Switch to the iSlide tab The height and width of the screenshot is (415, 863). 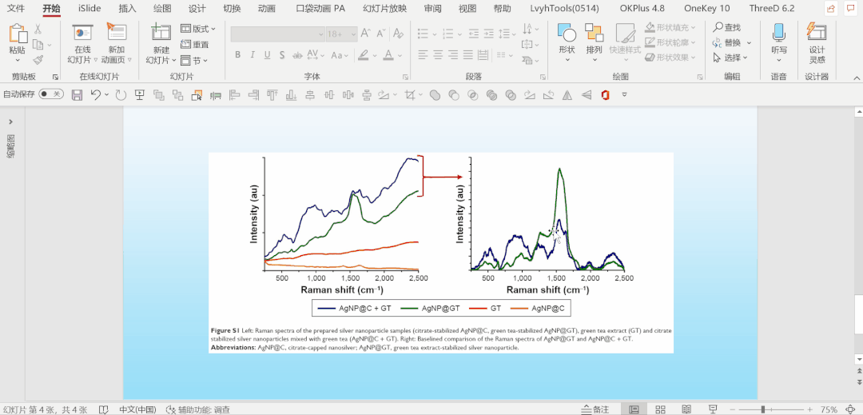89,8
